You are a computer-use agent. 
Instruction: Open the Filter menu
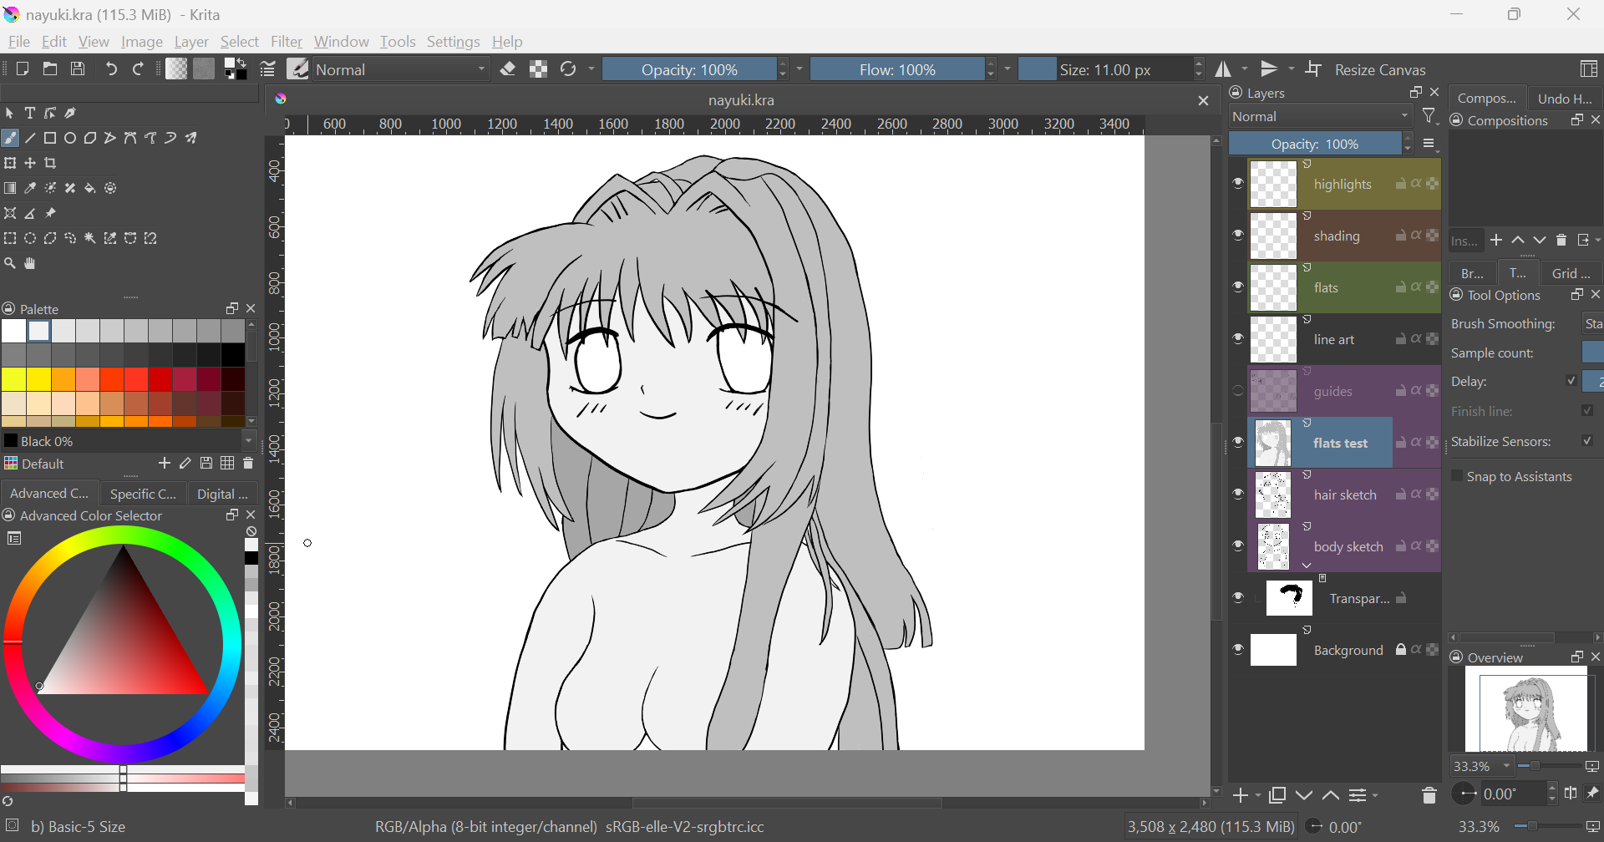tap(286, 42)
